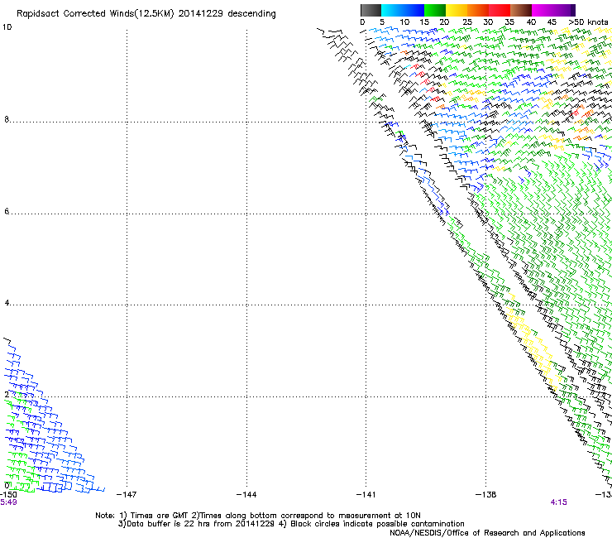
Task: Click the magenta 40-45 knots legend swatch
Action: pyautogui.click(x=543, y=10)
